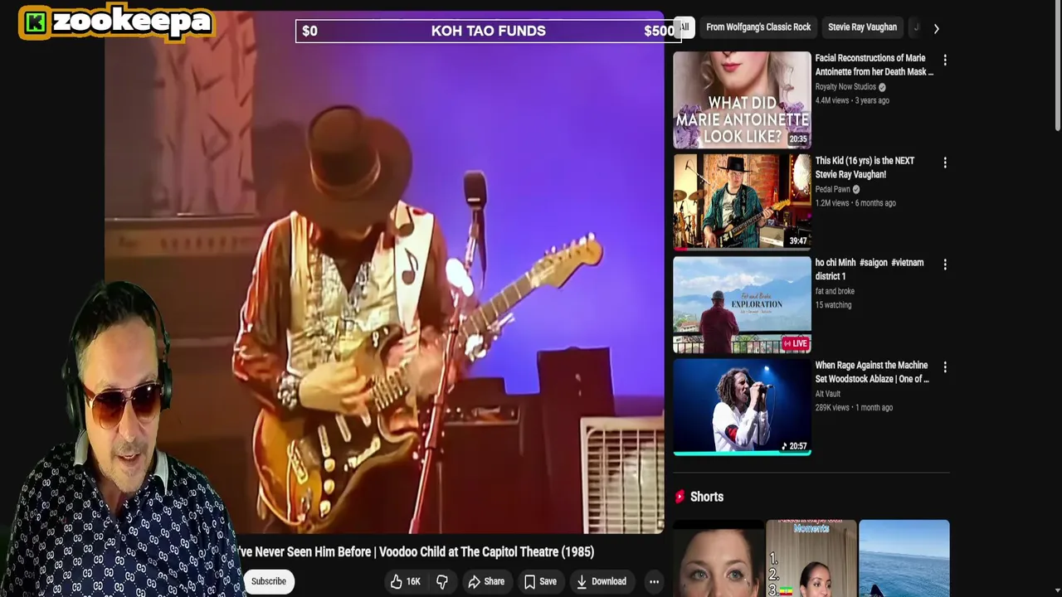Share this Voodoo Child video
This screenshot has height=597, width=1062.
pyautogui.click(x=486, y=581)
